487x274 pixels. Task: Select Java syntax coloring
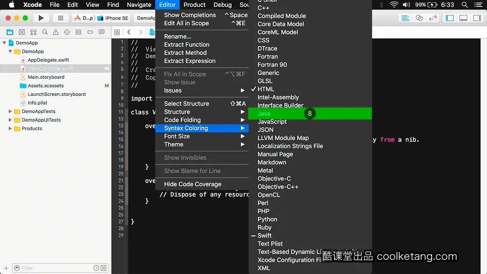pos(310,113)
